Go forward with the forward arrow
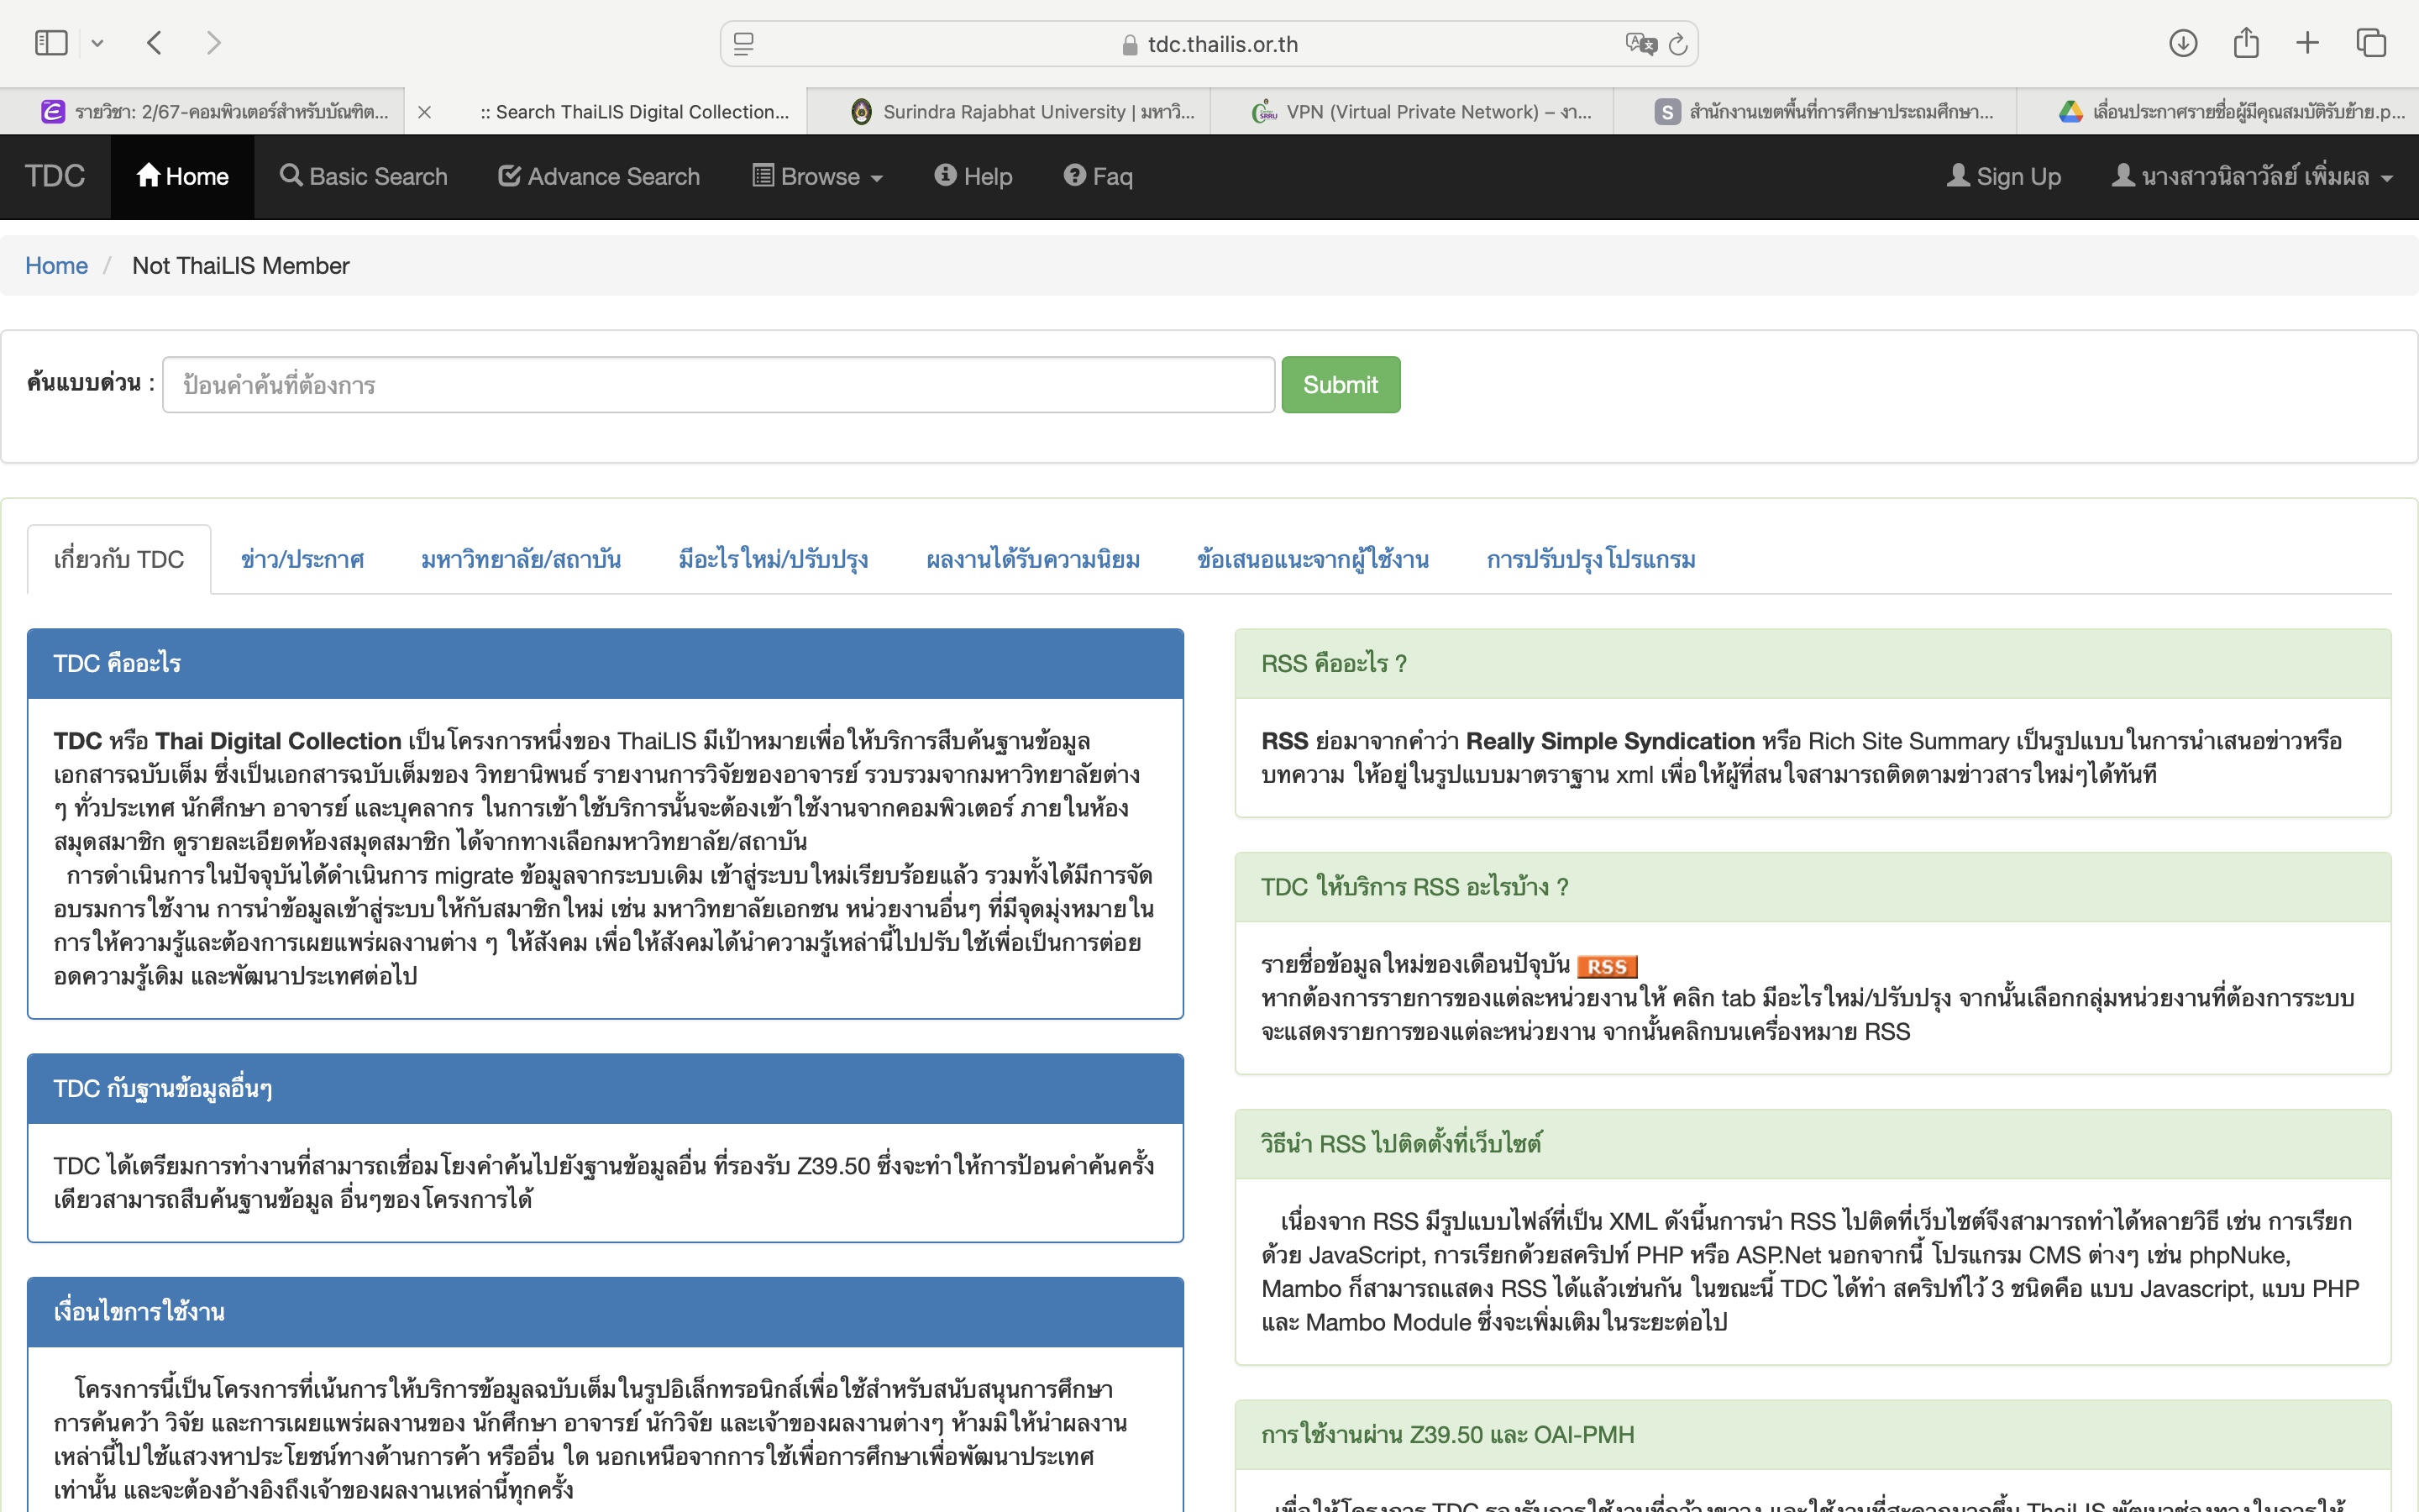 point(213,43)
